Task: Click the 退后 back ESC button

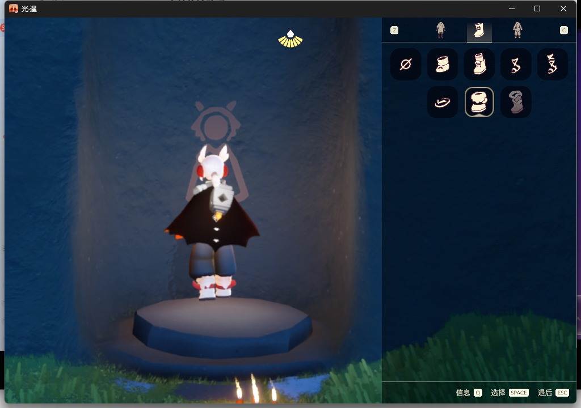Action: (553, 393)
